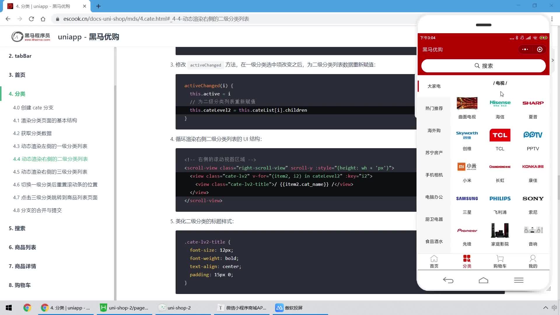
Task: Select 苏宁房产 category in phone list
Action: [434, 153]
